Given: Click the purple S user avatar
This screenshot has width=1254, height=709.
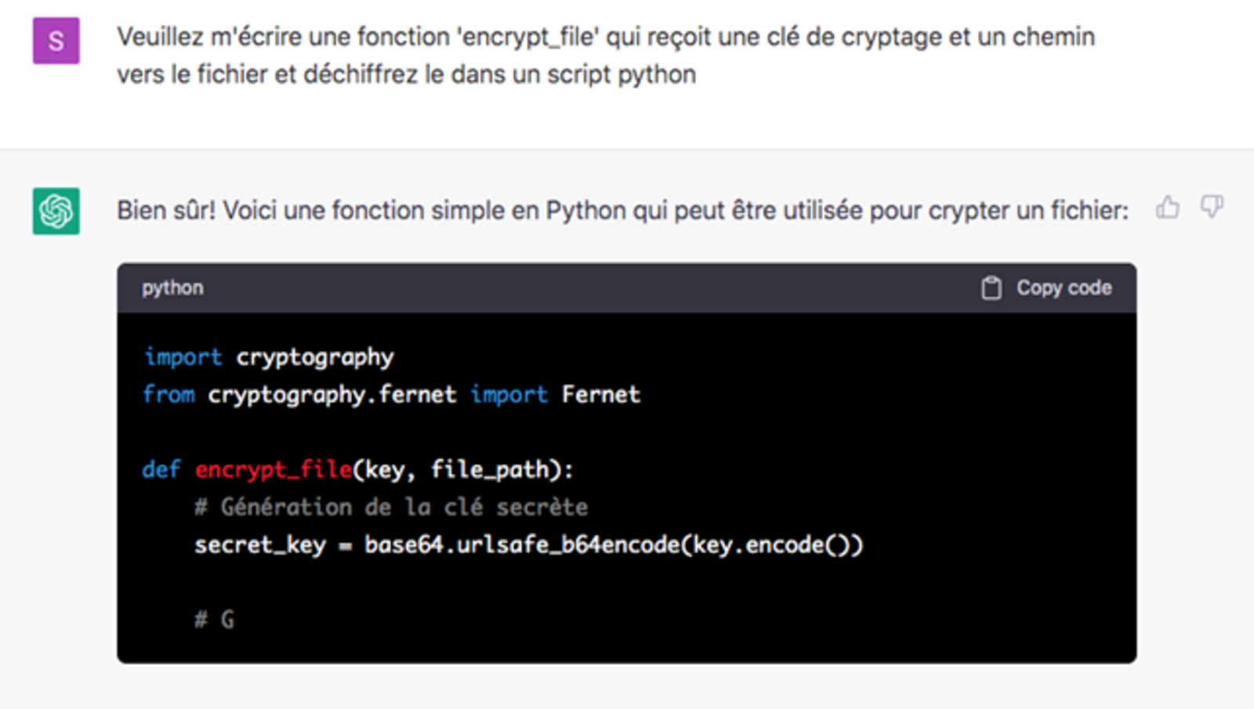Looking at the screenshot, I should (x=56, y=41).
